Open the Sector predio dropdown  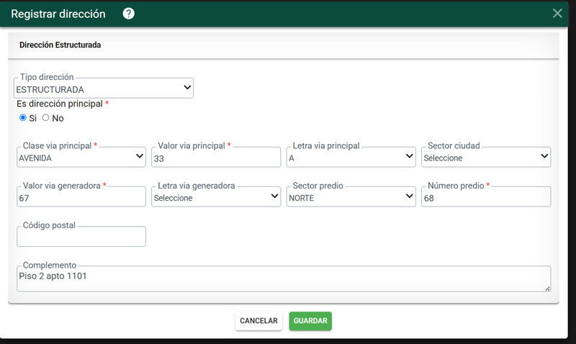coord(351,196)
